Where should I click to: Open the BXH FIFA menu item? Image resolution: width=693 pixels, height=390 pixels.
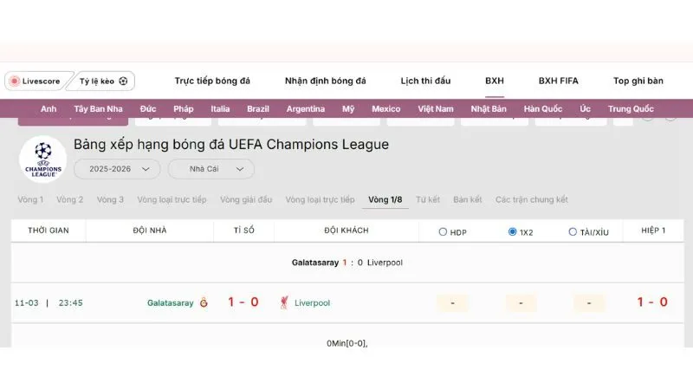click(x=558, y=81)
